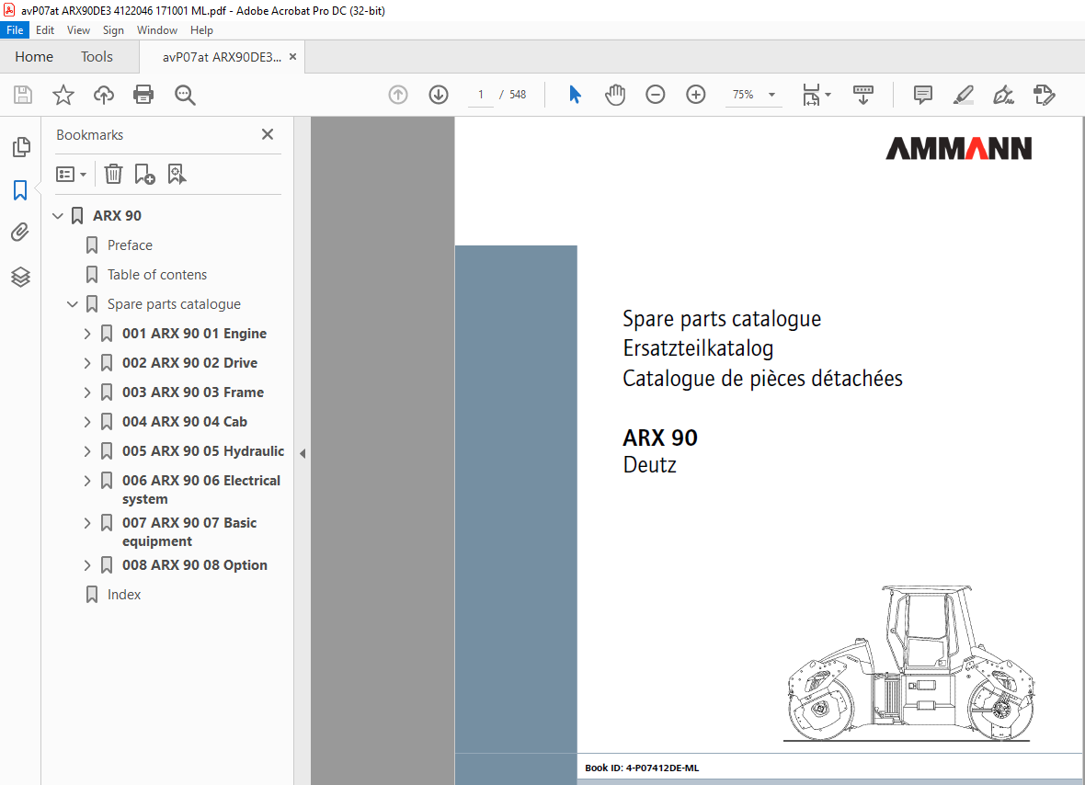Click the Save file icon
This screenshot has width=1085, height=785.
(x=23, y=95)
